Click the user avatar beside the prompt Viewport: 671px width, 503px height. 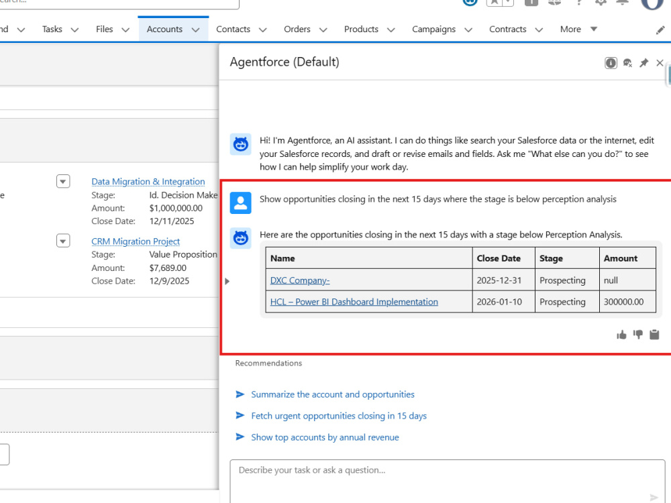(240, 203)
